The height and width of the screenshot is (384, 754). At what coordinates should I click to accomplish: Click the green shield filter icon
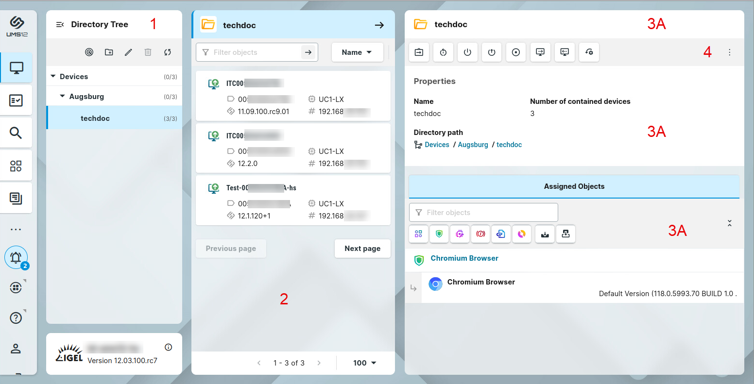(439, 234)
